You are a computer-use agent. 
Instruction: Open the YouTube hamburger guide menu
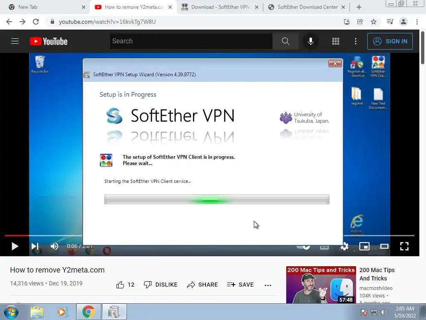coord(15,41)
